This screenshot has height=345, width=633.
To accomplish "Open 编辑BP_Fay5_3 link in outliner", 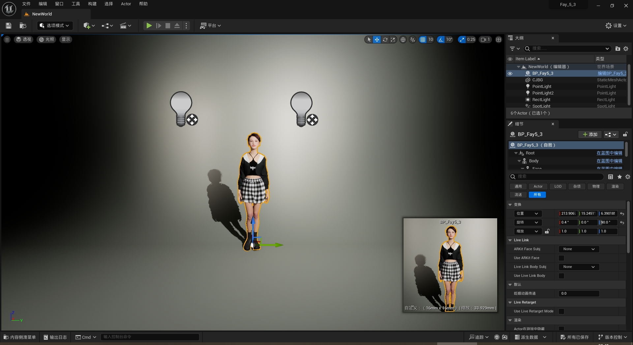I will point(612,73).
